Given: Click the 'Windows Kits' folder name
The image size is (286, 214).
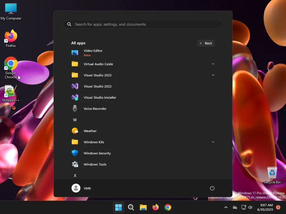Looking at the screenshot, I should 94,142.
